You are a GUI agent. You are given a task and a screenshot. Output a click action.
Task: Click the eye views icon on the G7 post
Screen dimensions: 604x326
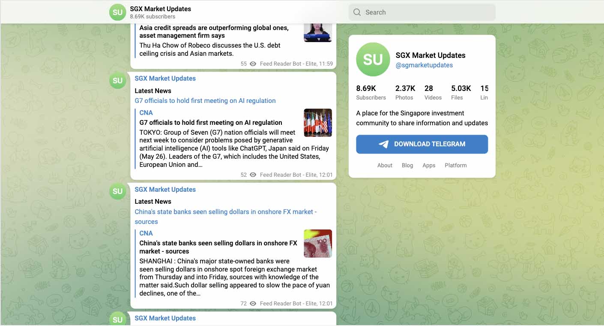coord(252,175)
